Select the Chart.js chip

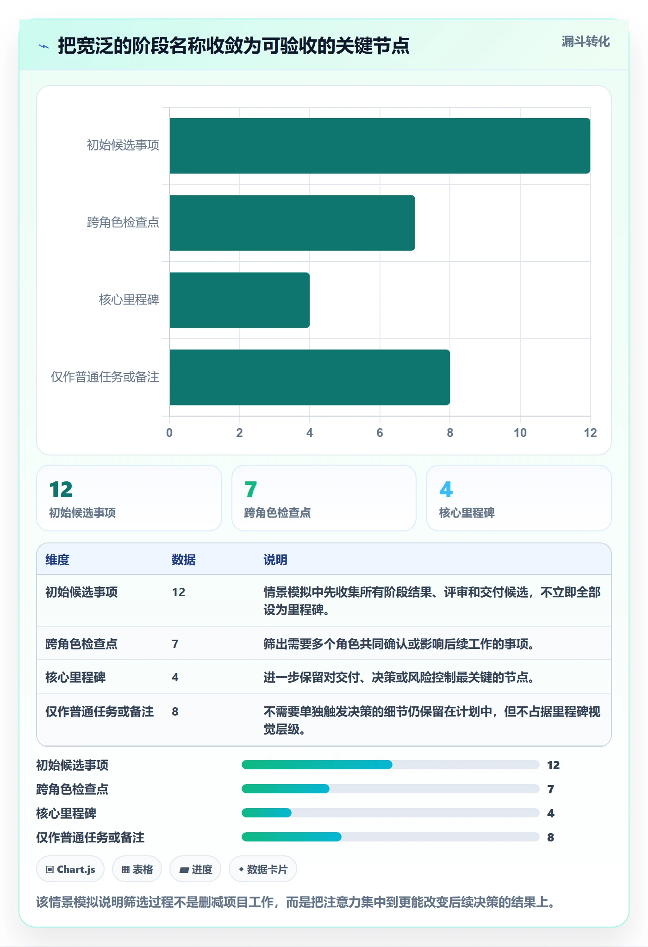coord(70,869)
